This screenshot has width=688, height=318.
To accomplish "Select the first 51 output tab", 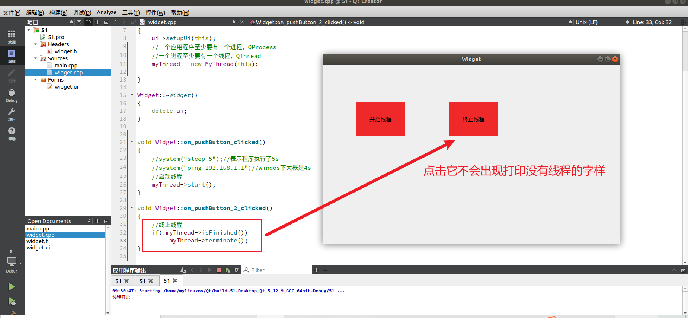I will [x=118, y=281].
